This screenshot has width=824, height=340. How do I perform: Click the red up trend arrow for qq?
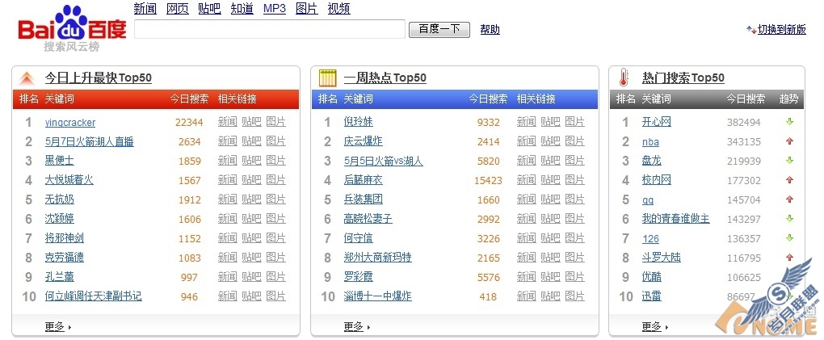tap(788, 199)
